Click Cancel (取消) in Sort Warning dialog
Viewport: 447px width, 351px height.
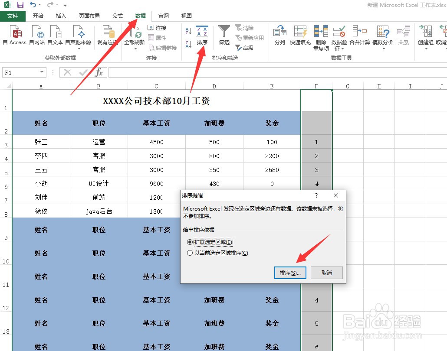click(x=327, y=273)
